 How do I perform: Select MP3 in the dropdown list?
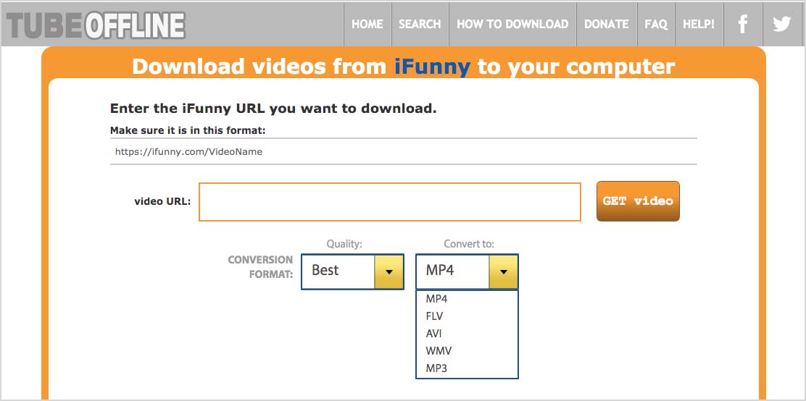tap(467, 368)
